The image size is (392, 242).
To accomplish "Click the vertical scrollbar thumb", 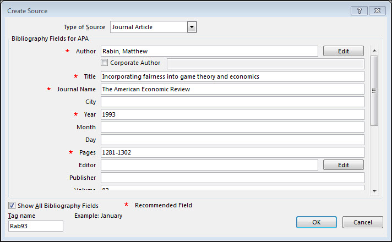I will (x=374, y=91).
